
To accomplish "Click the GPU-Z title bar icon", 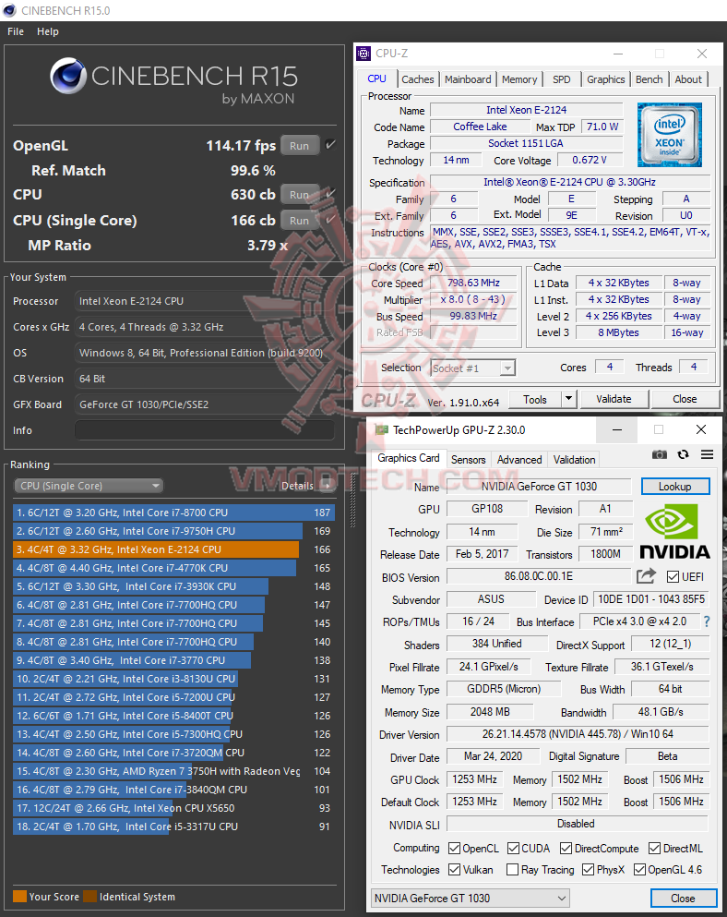I will pyautogui.click(x=382, y=429).
